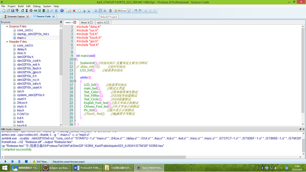Close the Source Code tab
Screen dimensions: 306x172
click(x=54, y=16)
